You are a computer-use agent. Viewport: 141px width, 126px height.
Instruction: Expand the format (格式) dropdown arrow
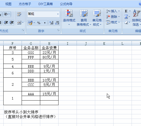tap(119, 22)
